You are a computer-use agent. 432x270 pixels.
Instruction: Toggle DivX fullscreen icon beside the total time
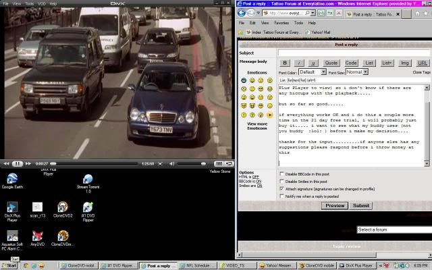click(x=160, y=163)
